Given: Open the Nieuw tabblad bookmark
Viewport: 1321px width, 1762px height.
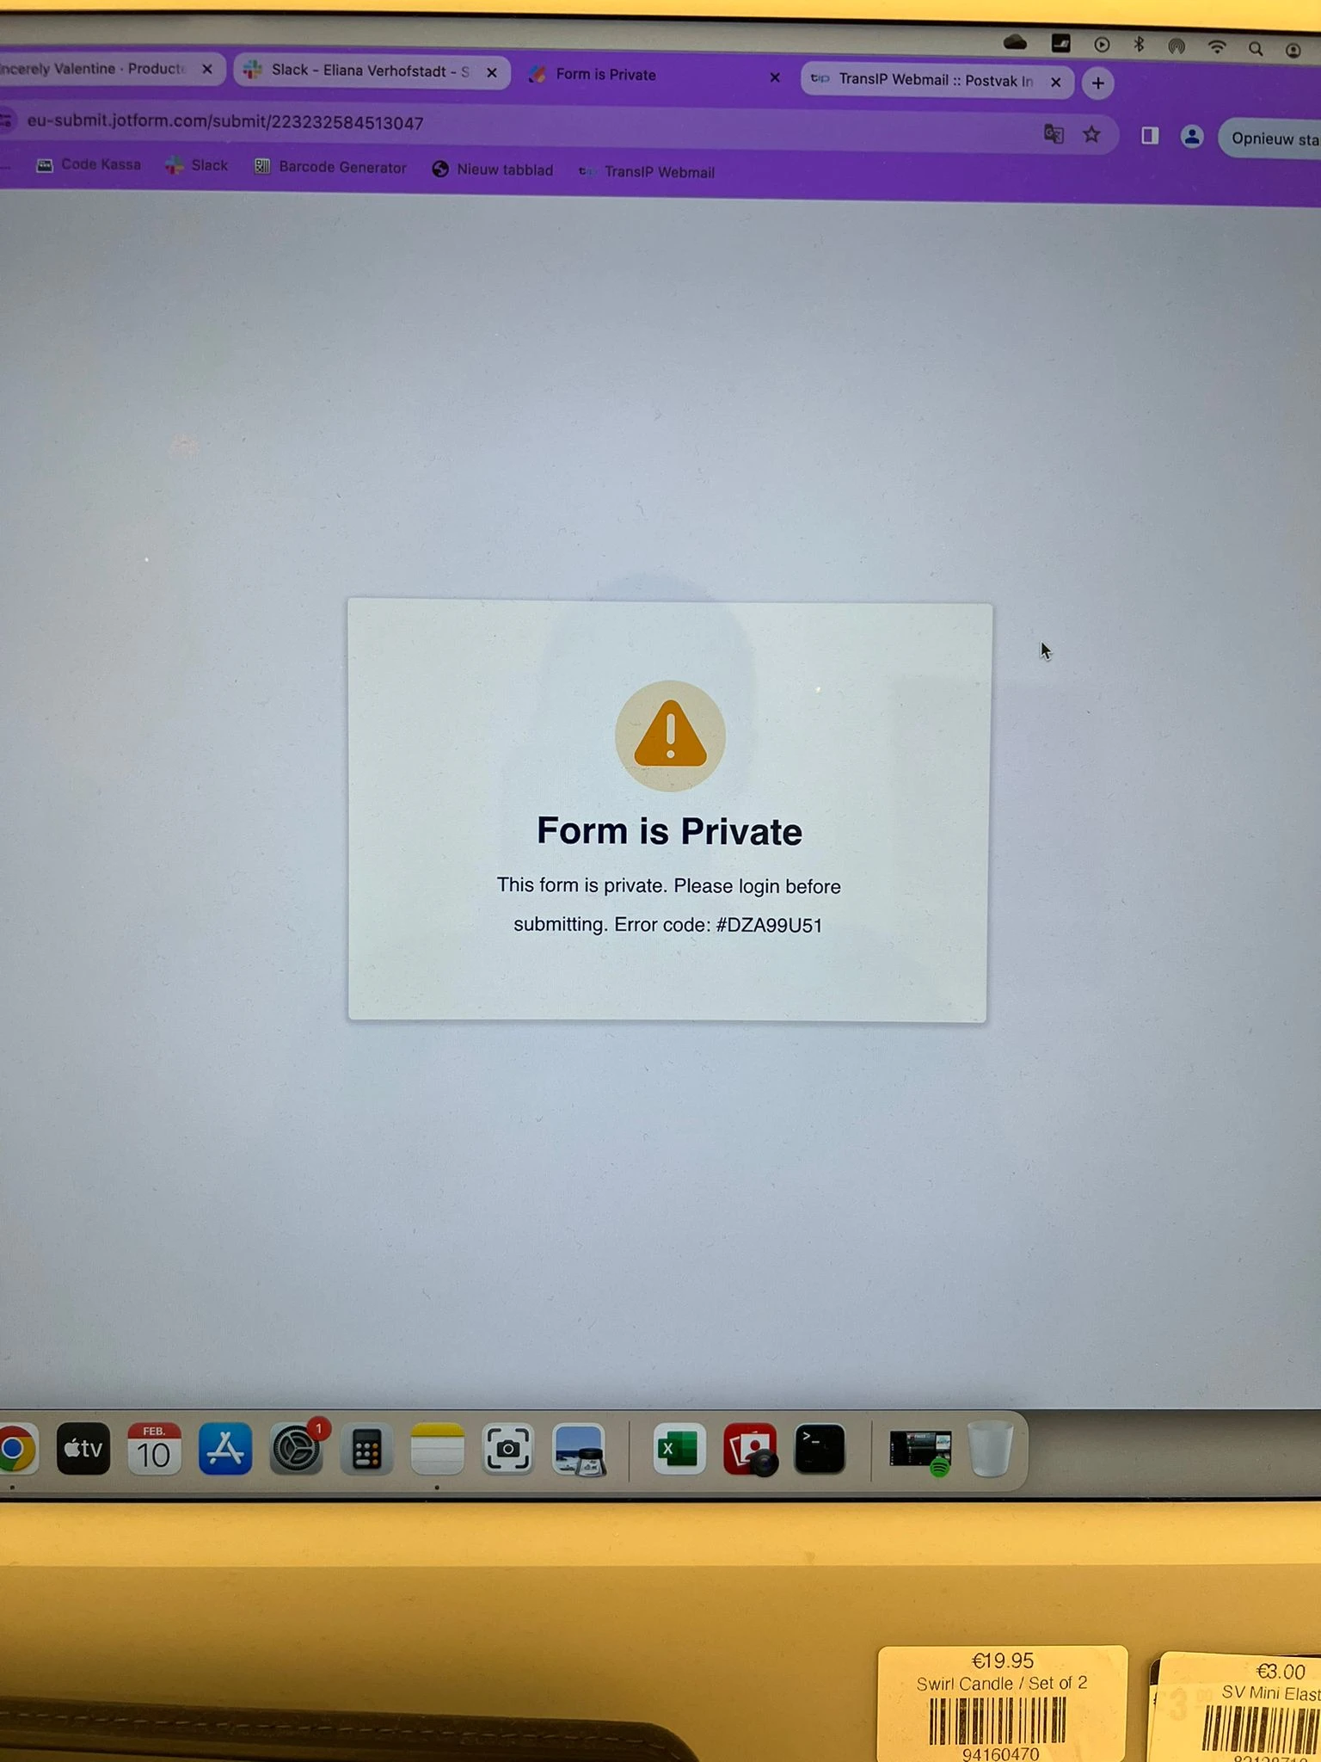Looking at the screenshot, I should (x=493, y=169).
